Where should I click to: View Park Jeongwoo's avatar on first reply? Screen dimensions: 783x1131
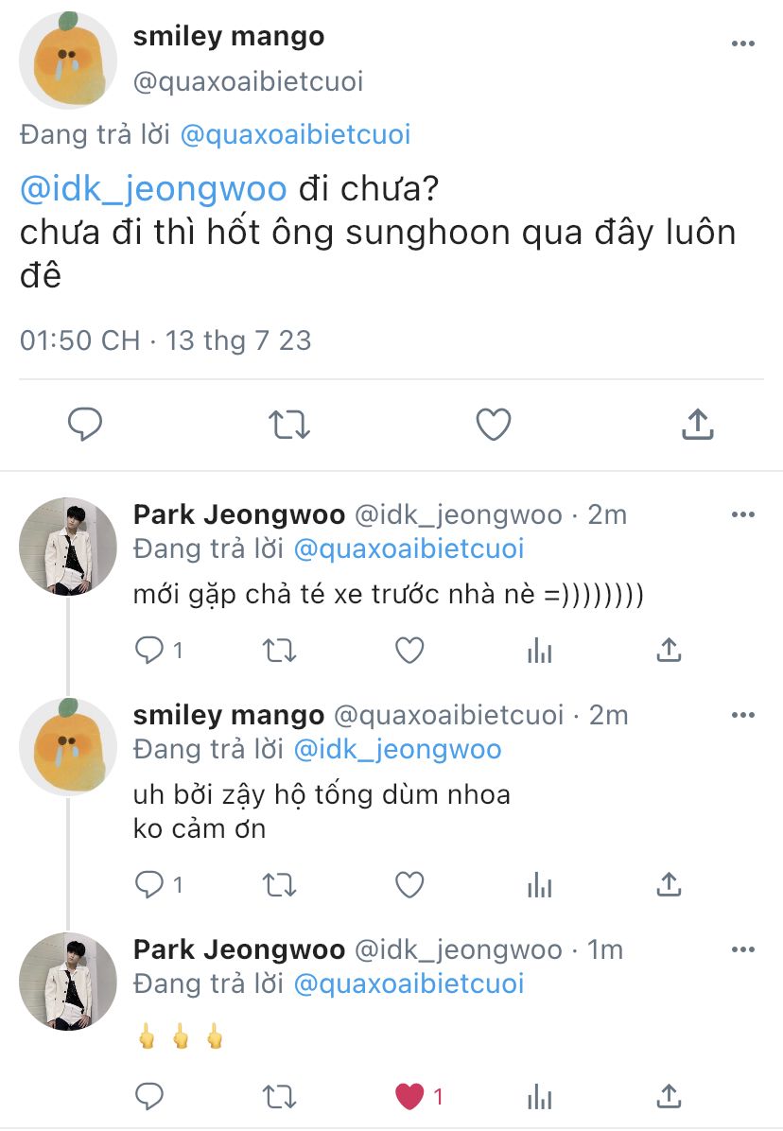coord(68,546)
